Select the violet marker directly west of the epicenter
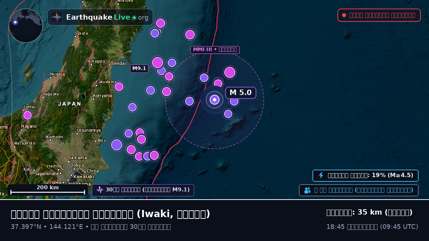 [189, 101]
